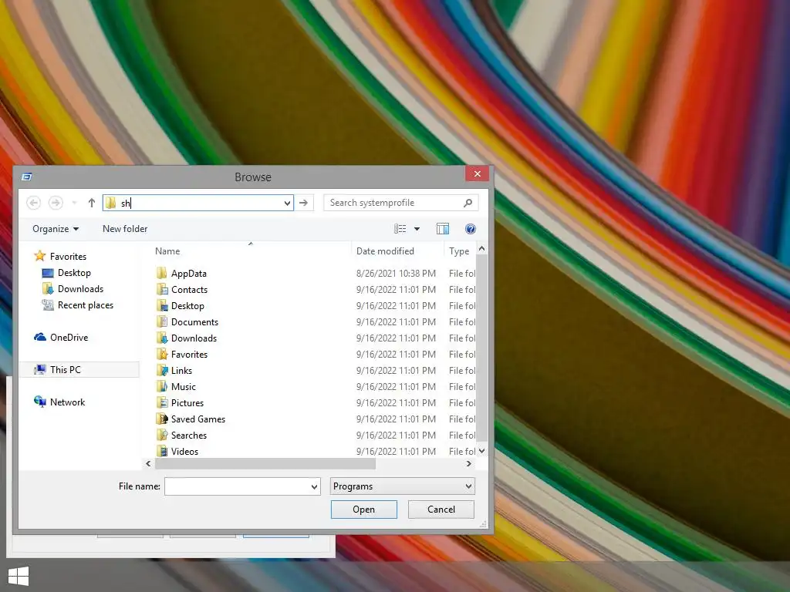Click the Forward navigation arrow
This screenshot has height=592, width=790.
click(x=56, y=203)
